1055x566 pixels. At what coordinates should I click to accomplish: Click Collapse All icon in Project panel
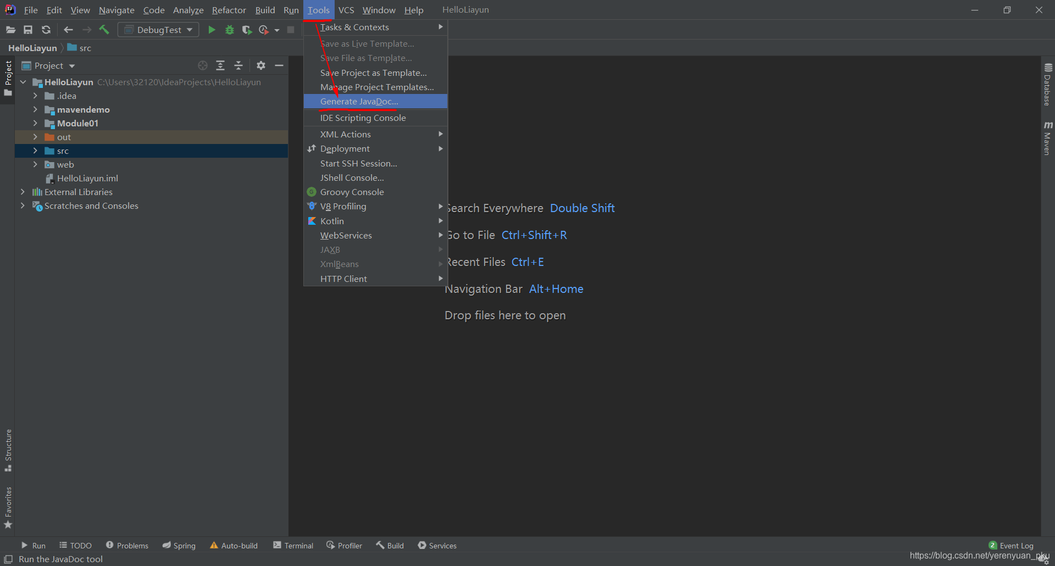[x=238, y=65]
